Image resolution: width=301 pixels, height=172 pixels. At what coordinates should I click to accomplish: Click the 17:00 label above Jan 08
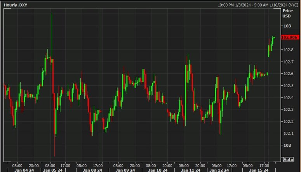98,165
